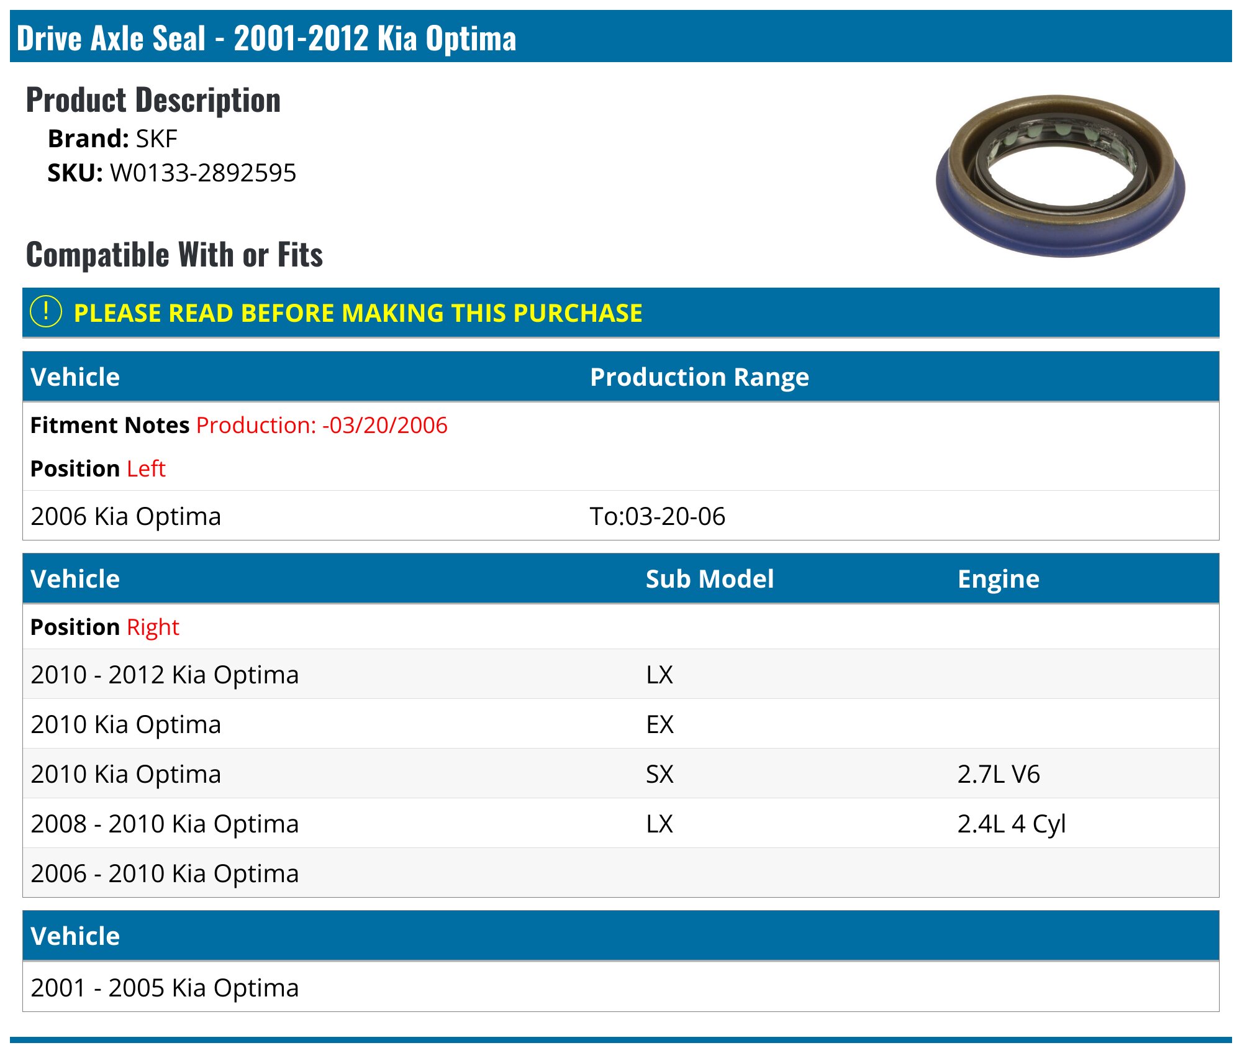
Task: Click the Production Range column header
Action: [699, 377]
